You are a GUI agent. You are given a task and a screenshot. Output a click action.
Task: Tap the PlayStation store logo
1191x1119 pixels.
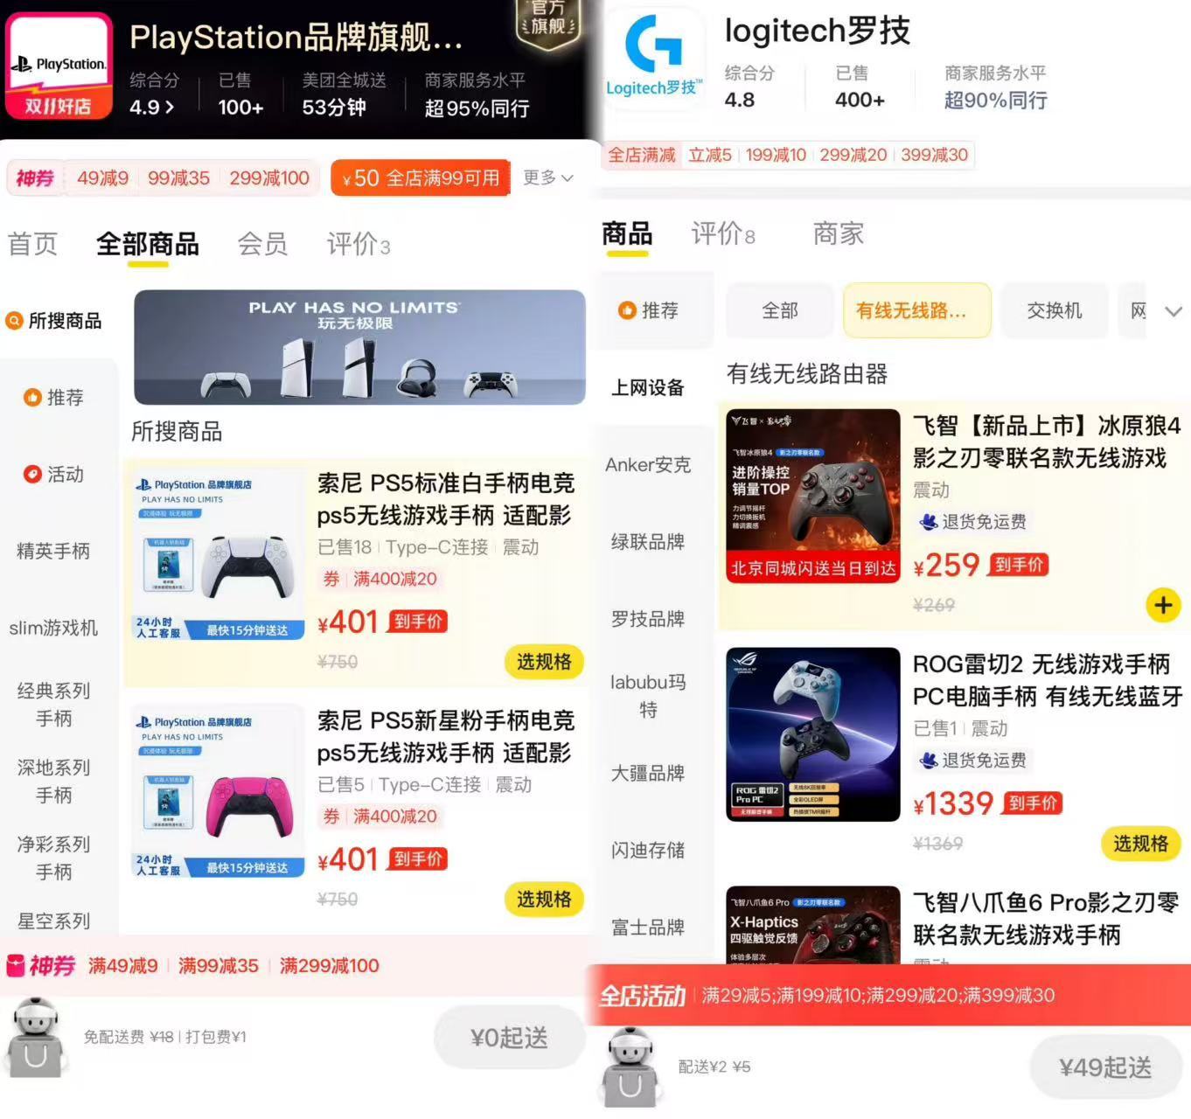(x=59, y=66)
